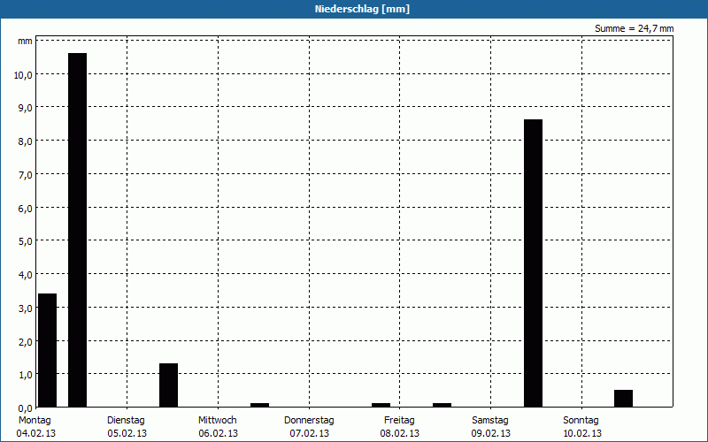Click the Niederschlag [mm] chart title
This screenshot has height=442, width=708.
(362, 9)
